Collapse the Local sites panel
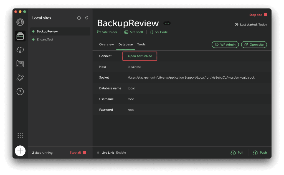This screenshot has height=175, width=284. 87,18
